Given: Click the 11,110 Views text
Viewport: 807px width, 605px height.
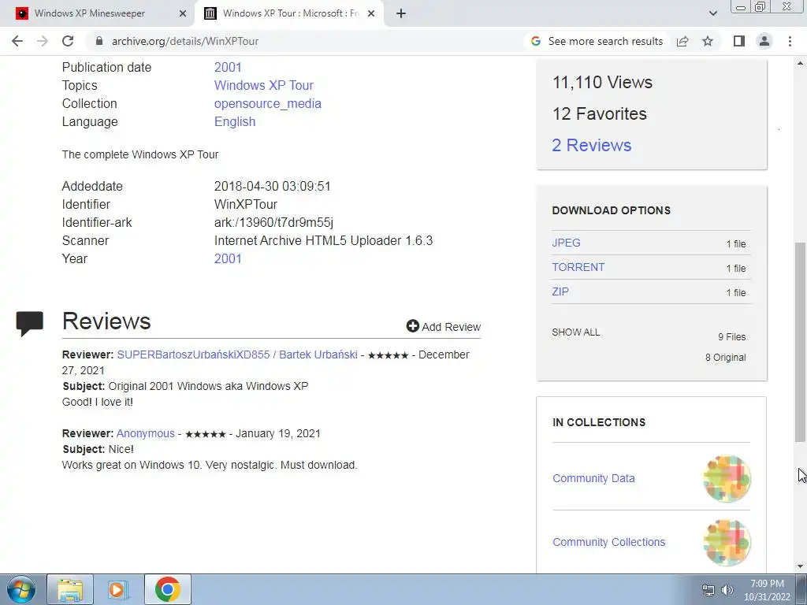Looking at the screenshot, I should (602, 82).
